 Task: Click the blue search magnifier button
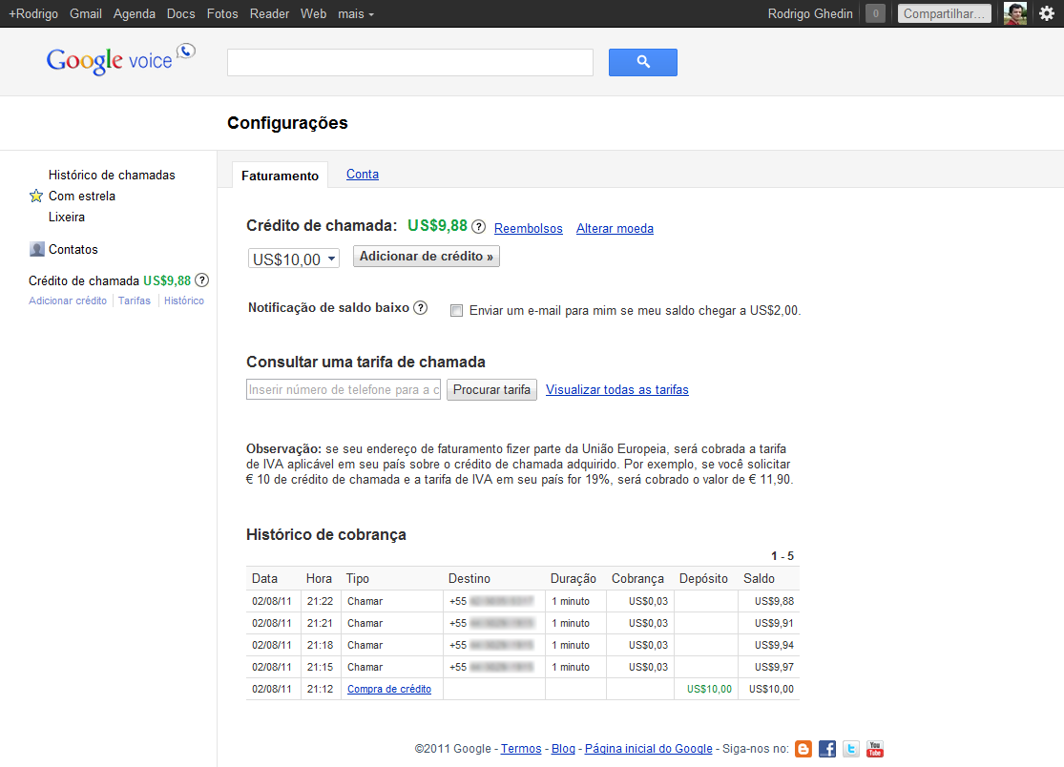pos(642,62)
